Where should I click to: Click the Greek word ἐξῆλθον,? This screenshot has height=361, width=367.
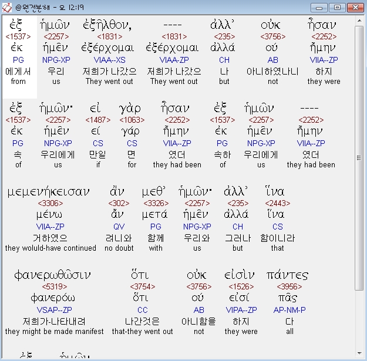[x=107, y=25]
